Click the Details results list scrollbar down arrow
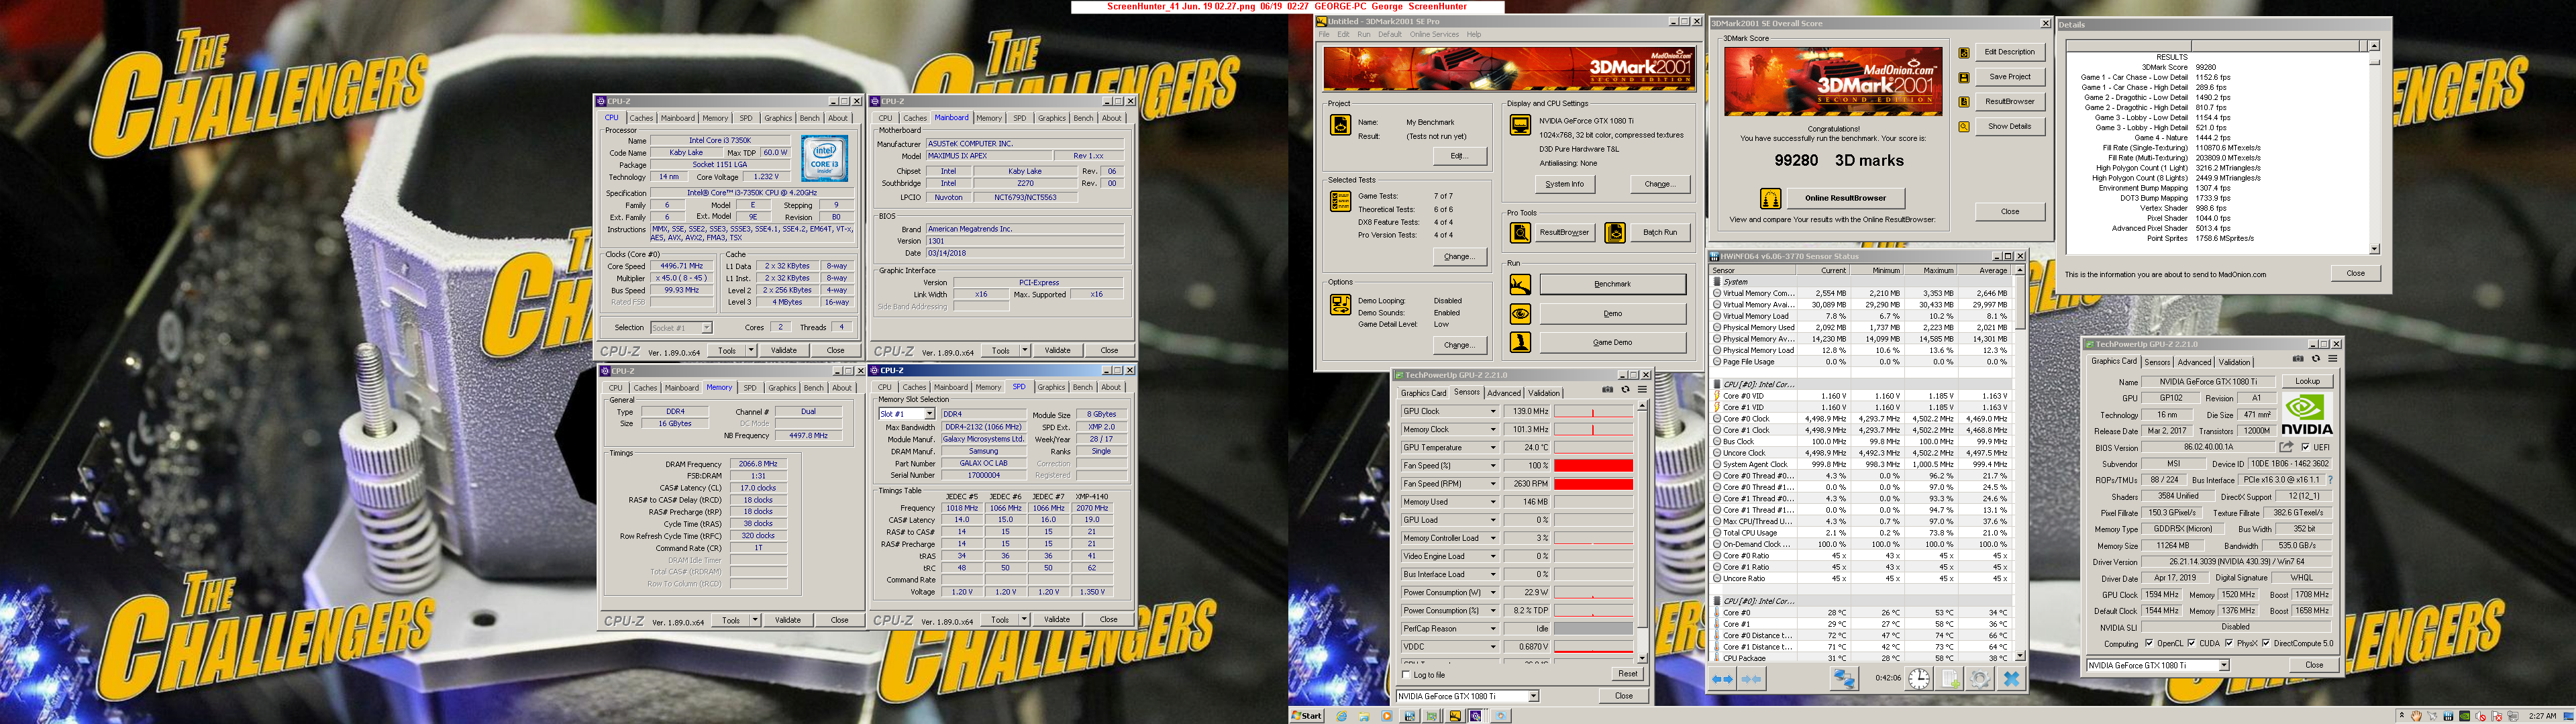Viewport: 2576px width, 724px height. coord(2374,249)
